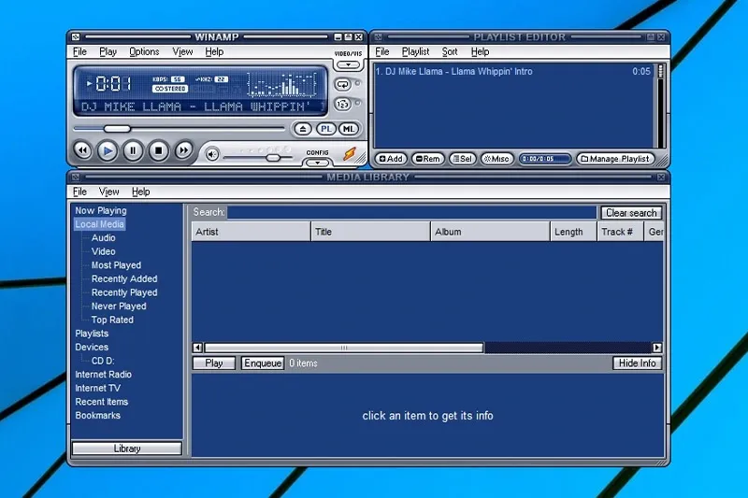
Task: Click the playlist Misc button
Action: tap(496, 159)
